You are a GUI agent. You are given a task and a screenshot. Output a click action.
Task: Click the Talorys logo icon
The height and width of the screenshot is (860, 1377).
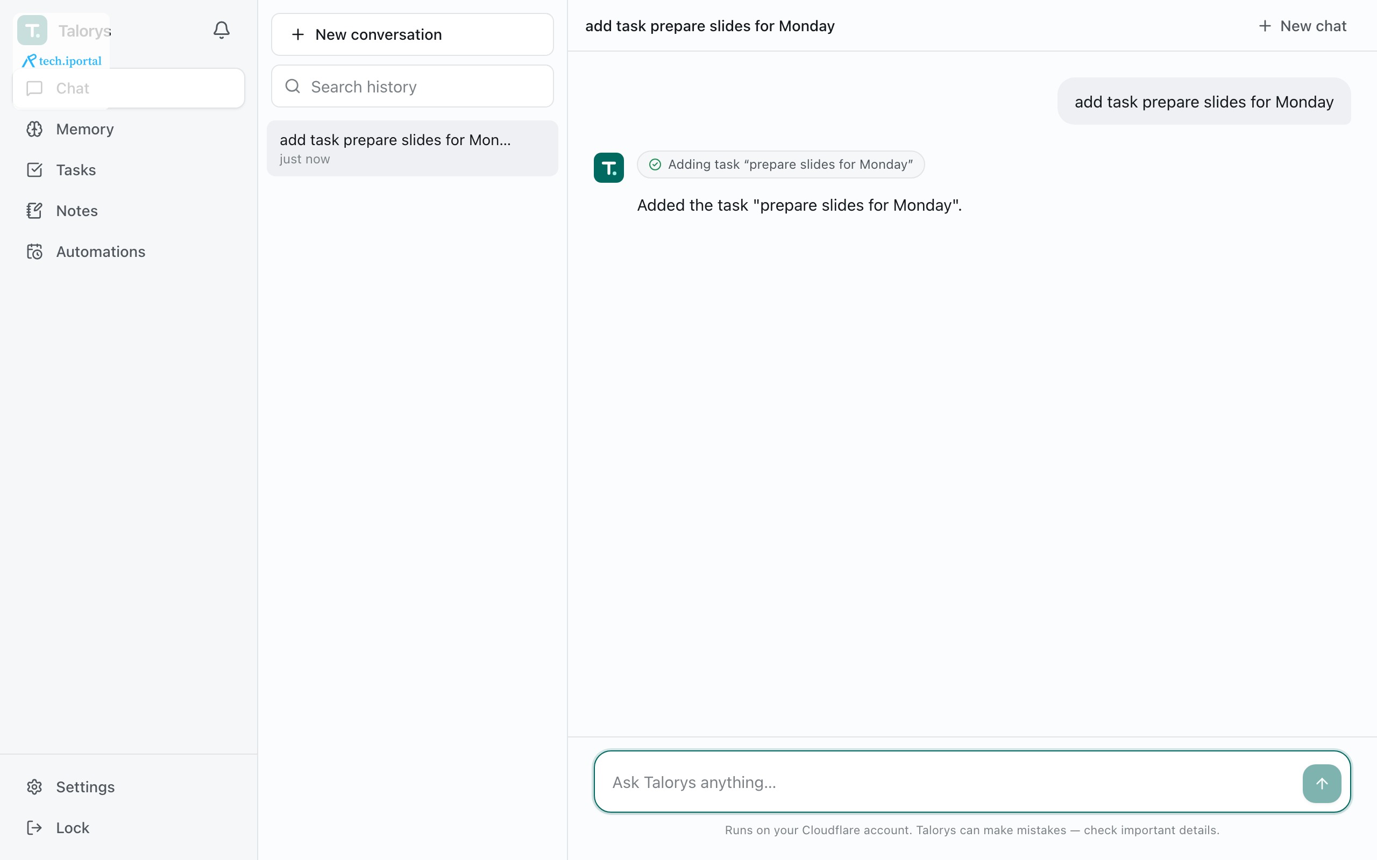(x=32, y=30)
